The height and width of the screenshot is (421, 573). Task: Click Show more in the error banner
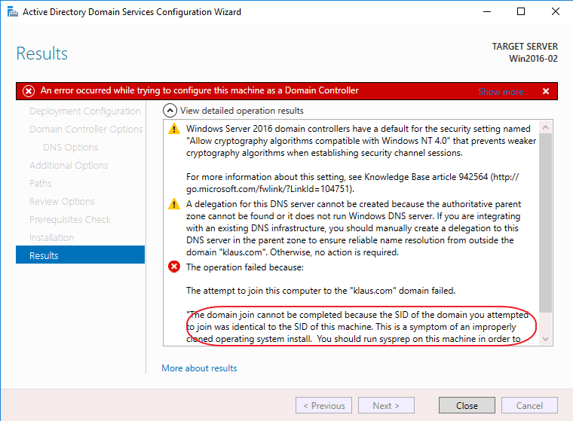(501, 92)
